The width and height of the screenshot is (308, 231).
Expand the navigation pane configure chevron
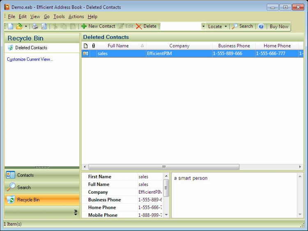point(76,213)
